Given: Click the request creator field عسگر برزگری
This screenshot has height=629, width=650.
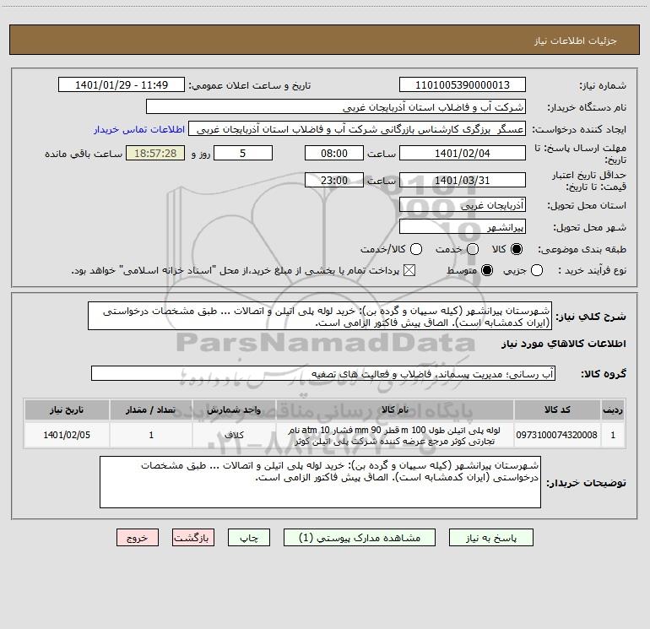Looking at the screenshot, I should click(357, 129).
